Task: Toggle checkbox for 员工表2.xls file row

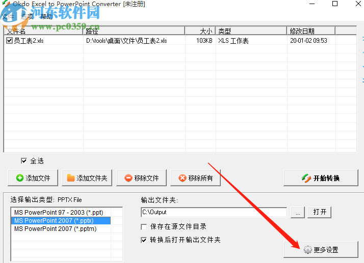Action: 9,41
